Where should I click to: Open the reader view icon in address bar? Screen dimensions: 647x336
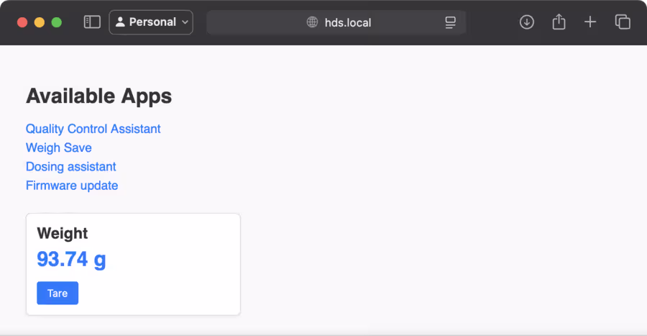(451, 22)
